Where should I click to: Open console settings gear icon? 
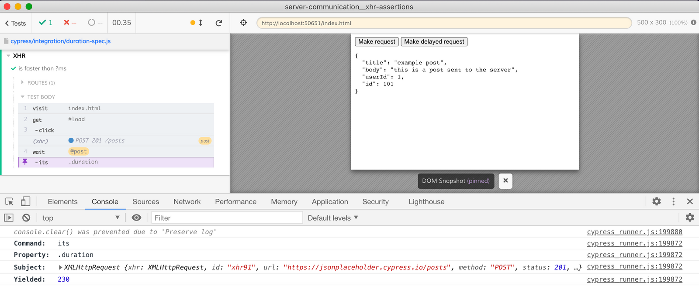coord(690,218)
